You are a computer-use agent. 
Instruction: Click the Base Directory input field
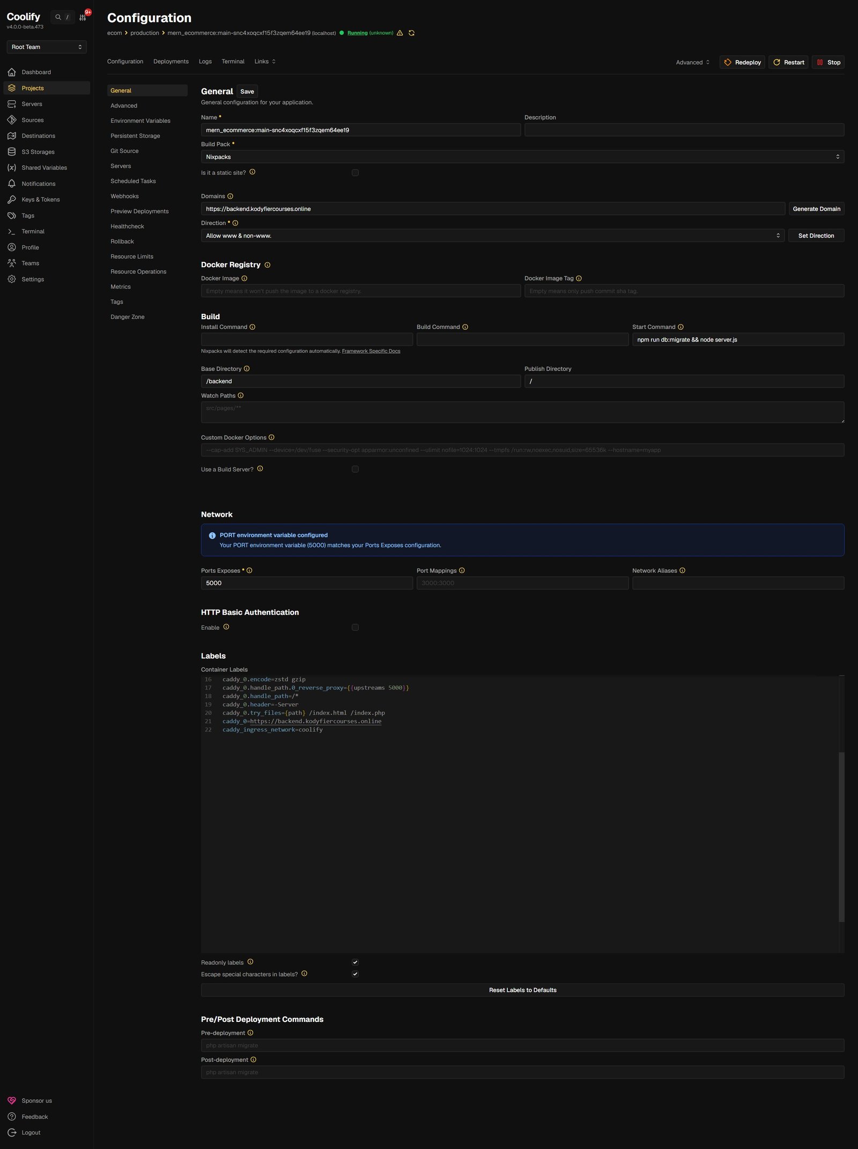point(361,381)
